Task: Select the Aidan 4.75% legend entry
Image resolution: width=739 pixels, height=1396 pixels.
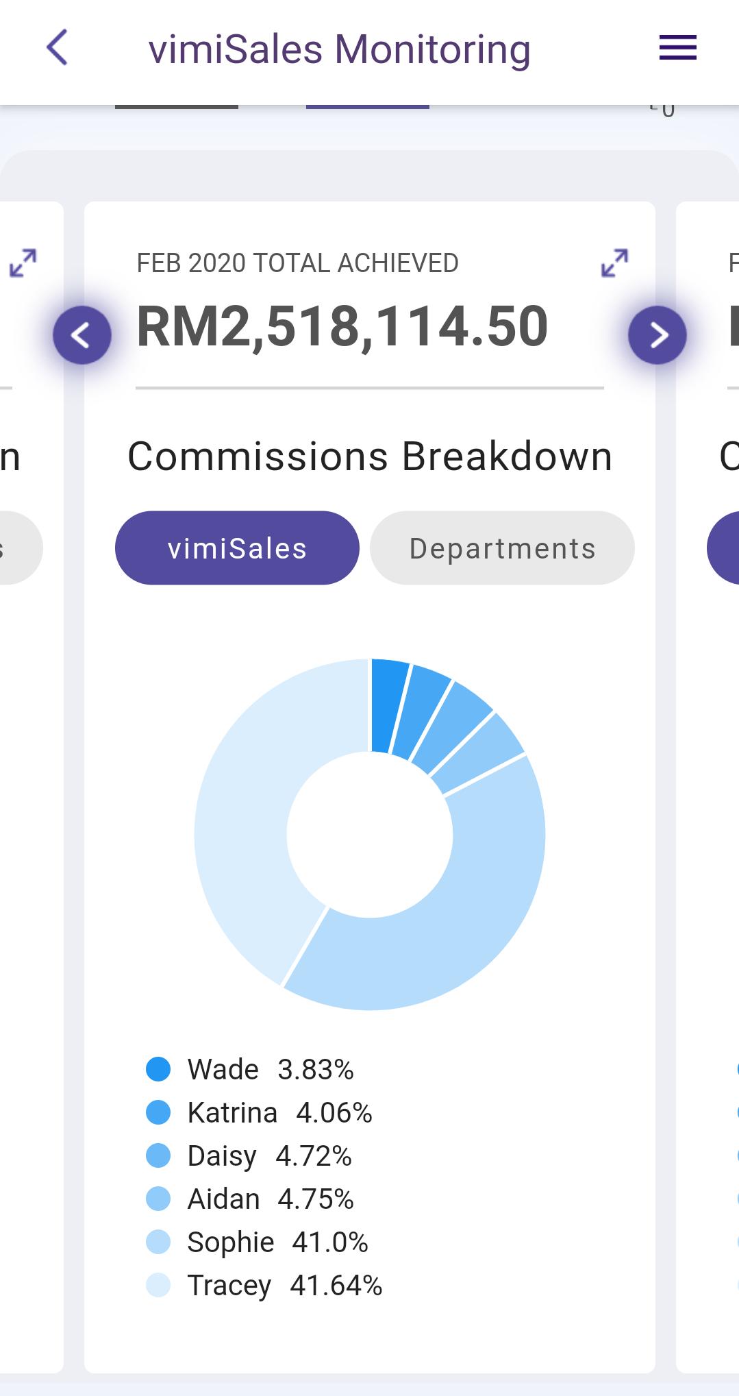Action: click(250, 1199)
